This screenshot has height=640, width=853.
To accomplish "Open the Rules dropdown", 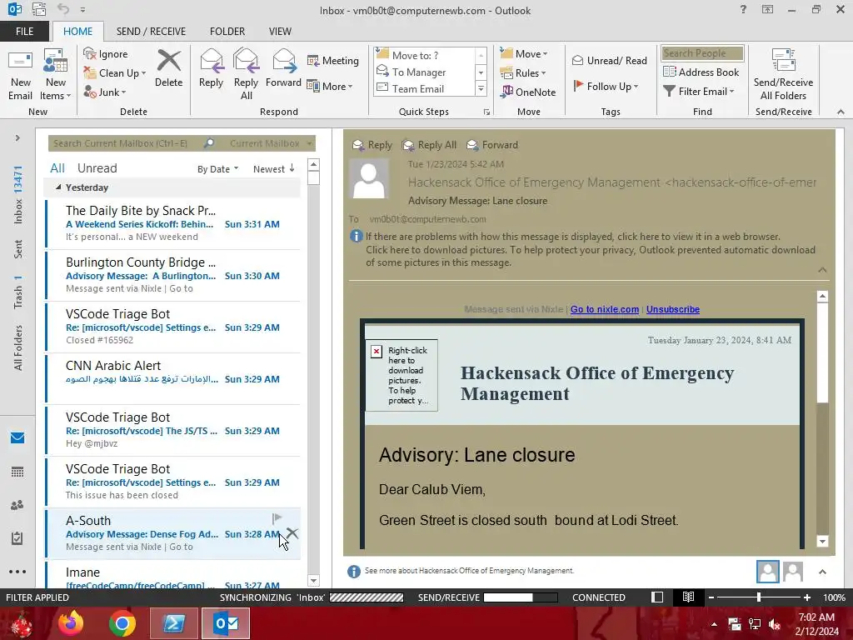I will coord(523,73).
